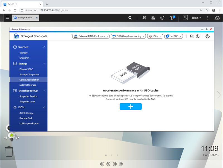Open External Storage page
This screenshot has width=223, height=168.
[x=28, y=85]
